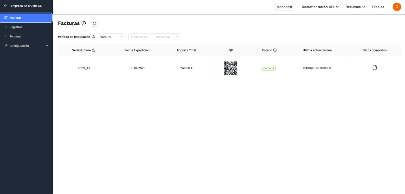Click the info icon beside Período de imputación

tap(93, 37)
